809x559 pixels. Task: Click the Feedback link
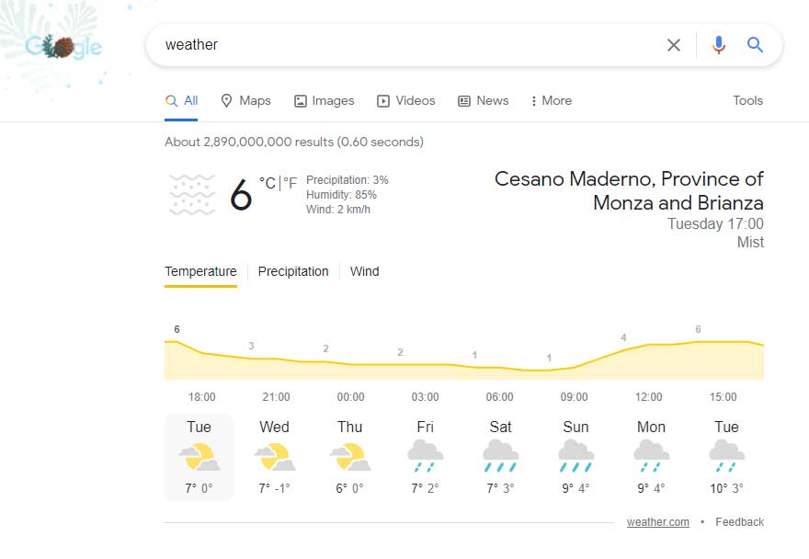739,522
